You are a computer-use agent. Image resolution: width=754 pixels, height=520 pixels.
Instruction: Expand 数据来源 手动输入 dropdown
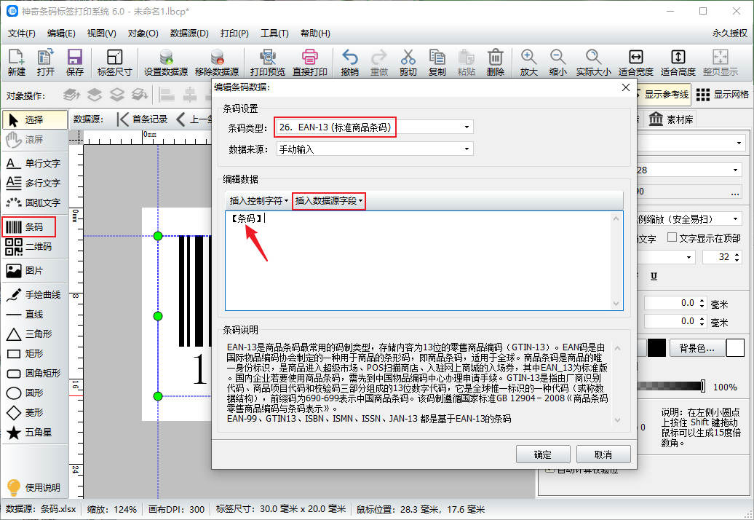[467, 149]
